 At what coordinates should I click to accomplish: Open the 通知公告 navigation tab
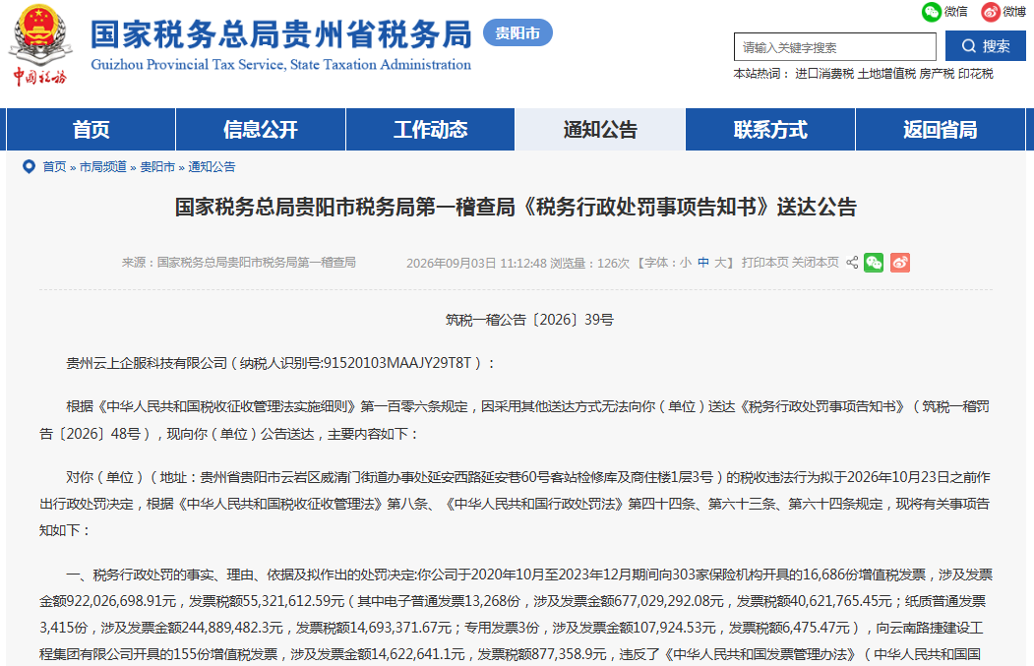(x=600, y=129)
